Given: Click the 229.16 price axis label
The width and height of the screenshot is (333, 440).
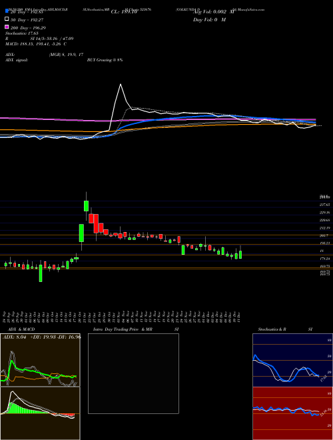Looking at the screenshot, I should (325, 213).
